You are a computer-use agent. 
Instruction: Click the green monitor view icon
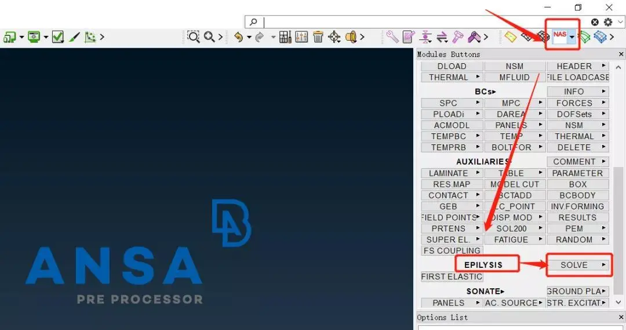point(34,37)
